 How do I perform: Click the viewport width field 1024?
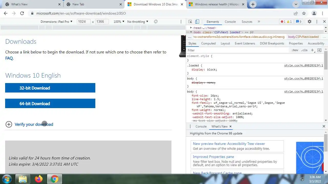(84, 22)
